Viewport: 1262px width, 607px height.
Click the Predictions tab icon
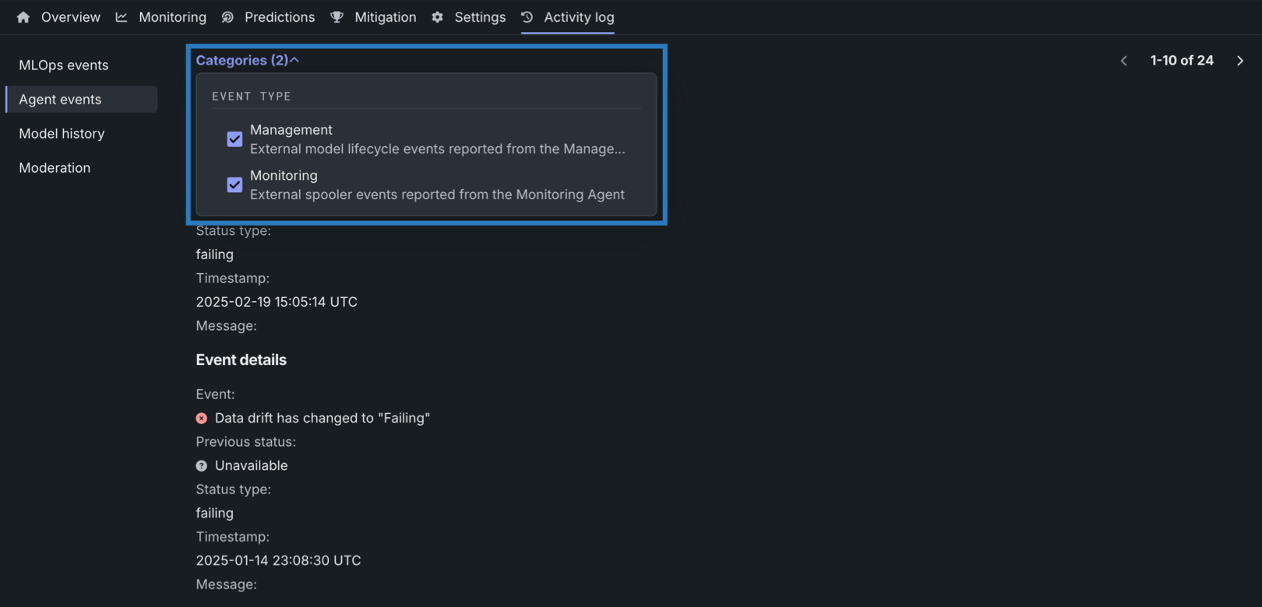point(227,17)
